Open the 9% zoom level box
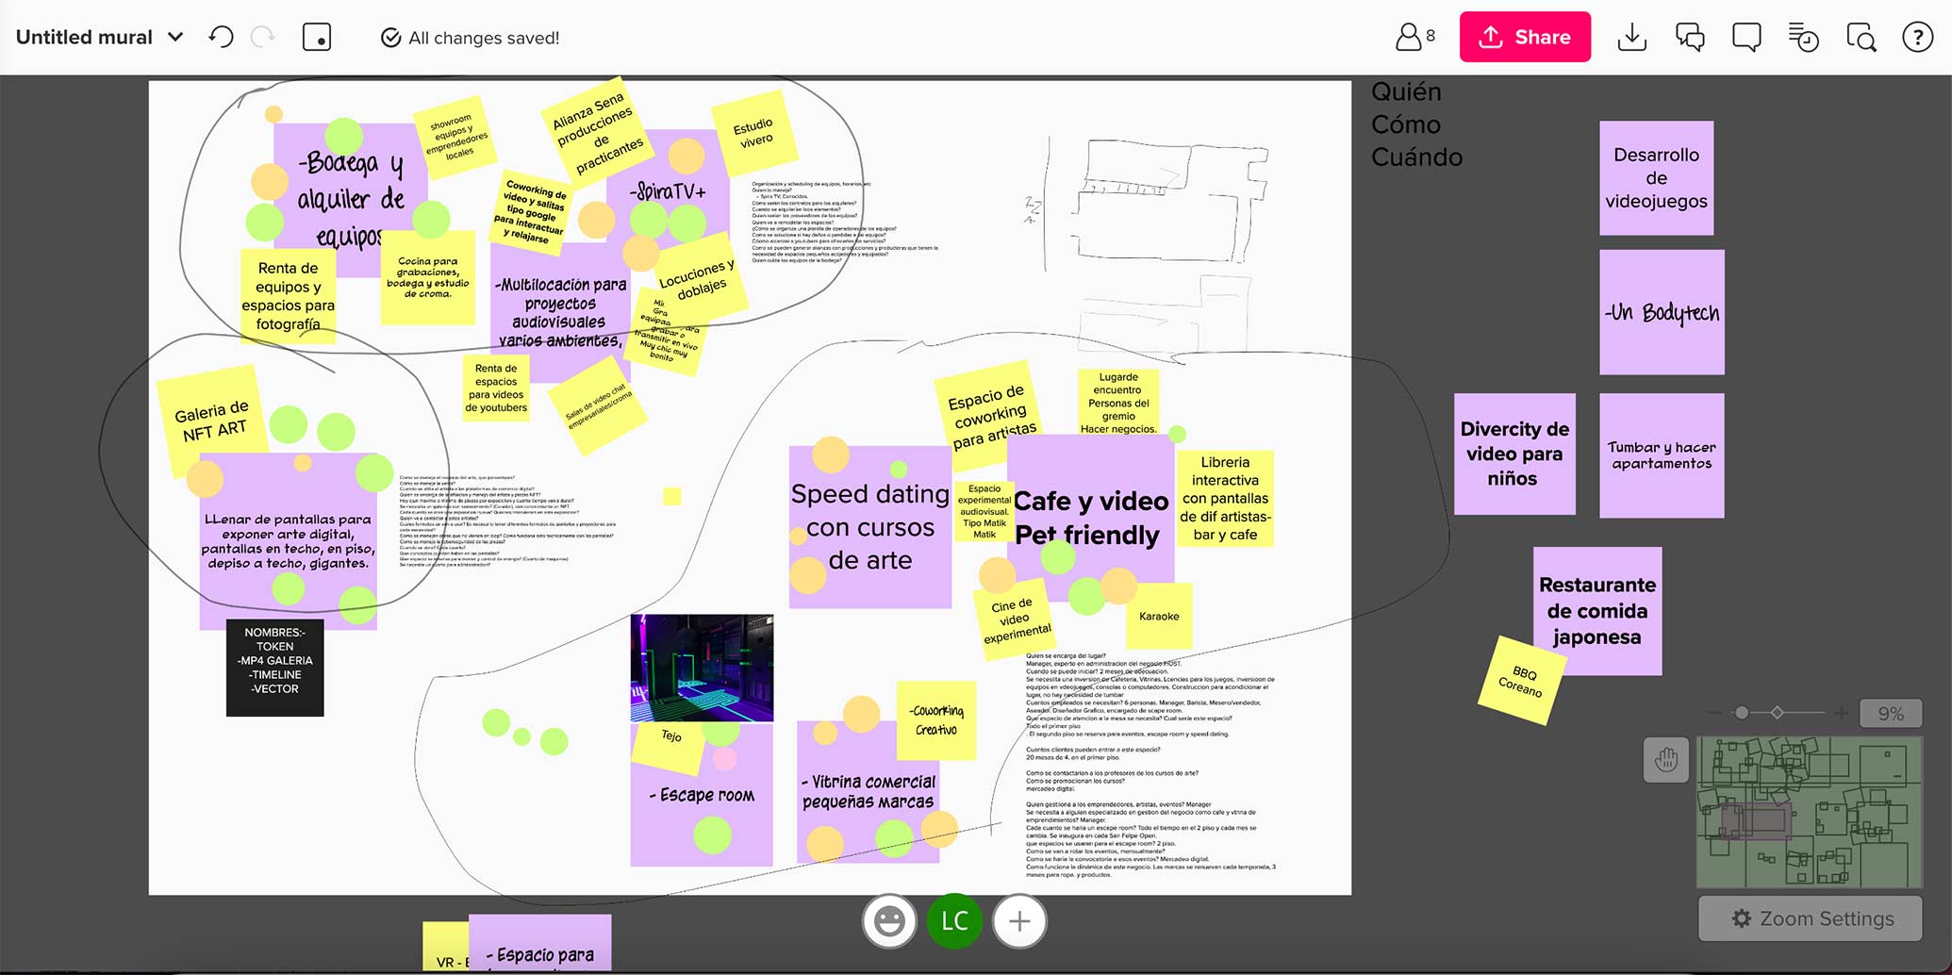Screen dimensions: 1952x975 1890,714
